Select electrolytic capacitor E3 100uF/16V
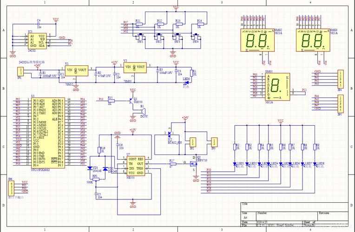The image size is (355, 232). click(158, 71)
